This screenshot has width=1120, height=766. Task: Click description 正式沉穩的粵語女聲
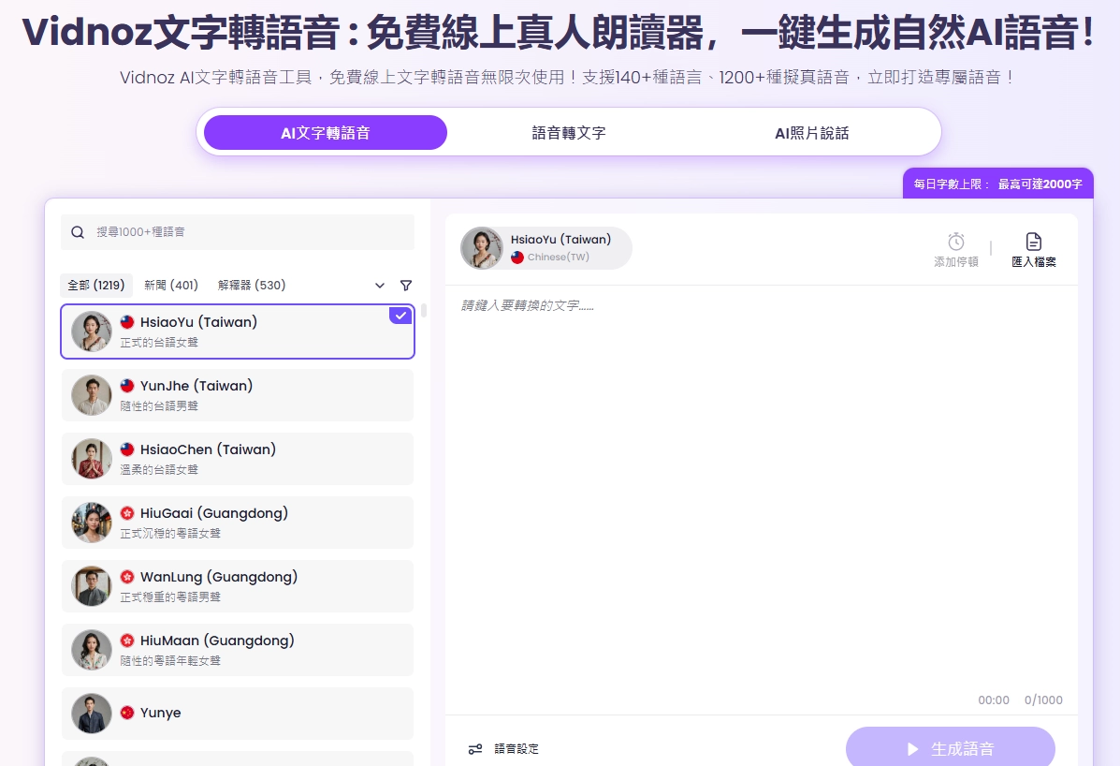[170, 533]
